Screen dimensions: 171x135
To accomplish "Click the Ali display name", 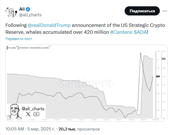I will coord(22,9).
